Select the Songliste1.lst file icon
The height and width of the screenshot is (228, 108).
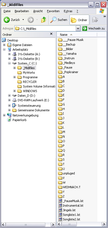pyautogui.click(x=60, y=215)
